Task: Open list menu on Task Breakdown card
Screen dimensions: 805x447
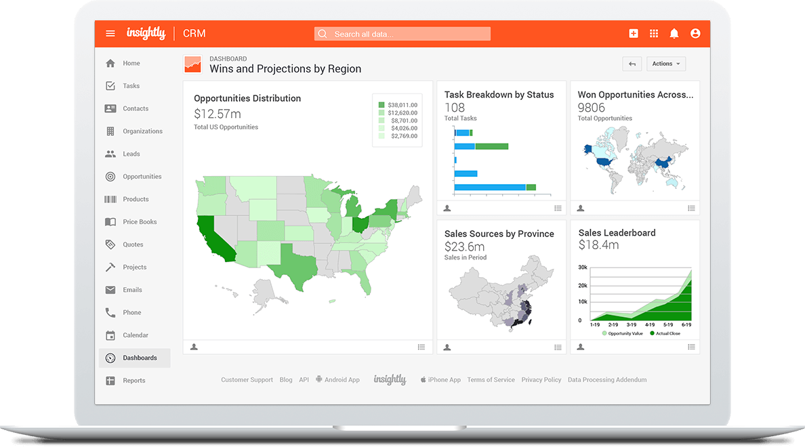Action: coord(558,209)
